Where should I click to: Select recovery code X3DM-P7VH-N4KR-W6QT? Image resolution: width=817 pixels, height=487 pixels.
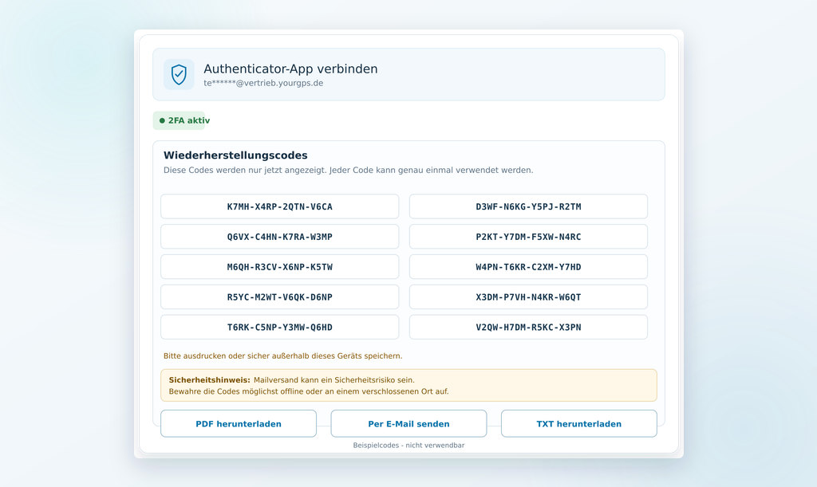pyautogui.click(x=528, y=297)
